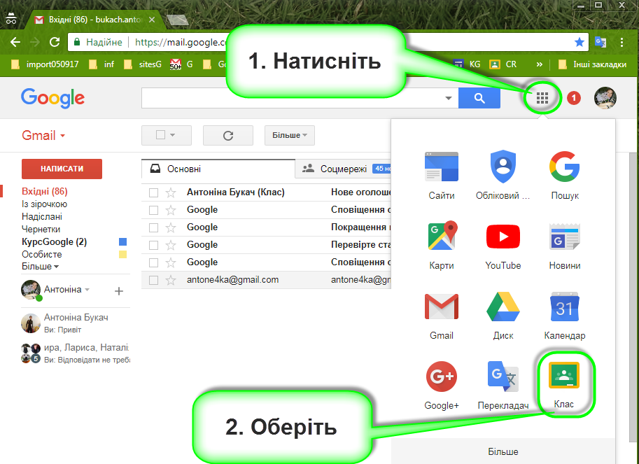Open Інші закладки bookmarks folder

(x=591, y=64)
